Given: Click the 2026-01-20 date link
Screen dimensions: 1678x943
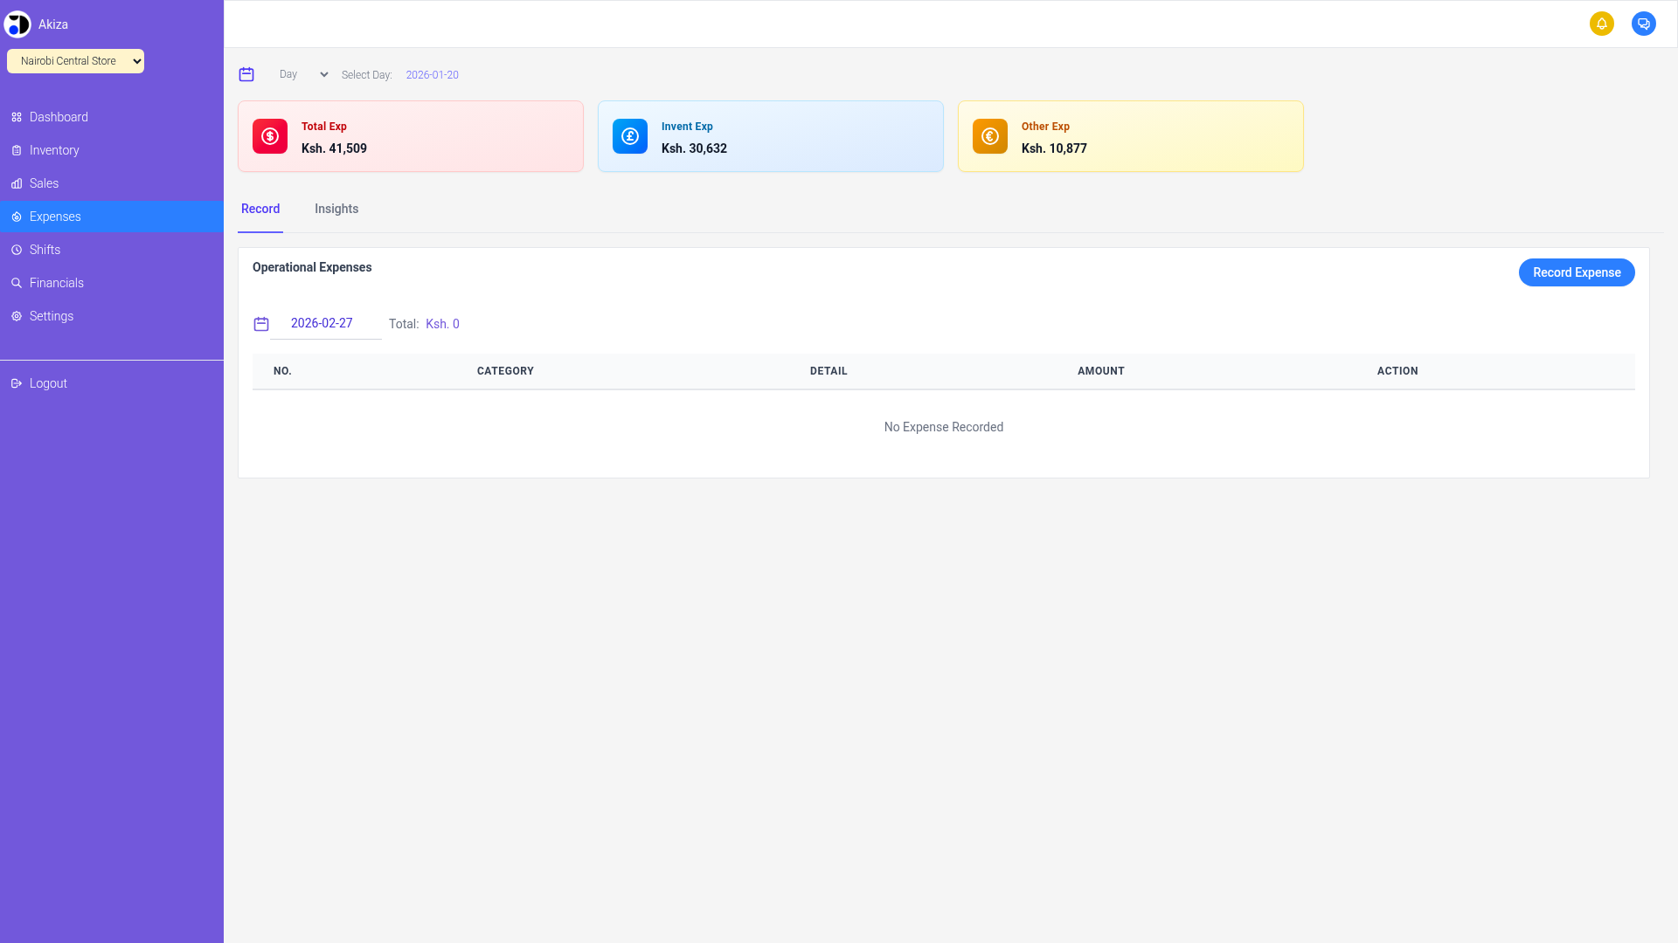Looking at the screenshot, I should pos(432,74).
